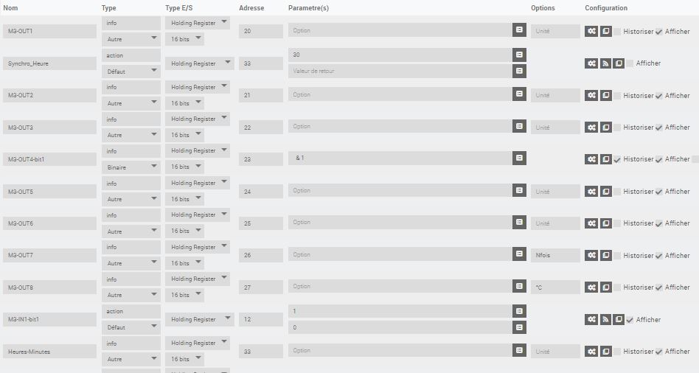This screenshot has width=699, height=373.
Task: Open advanced configuration gears for M3-OUT1
Action: (x=591, y=31)
